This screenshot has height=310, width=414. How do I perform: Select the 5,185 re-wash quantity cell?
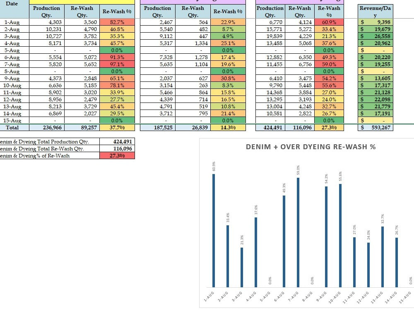tap(82, 86)
